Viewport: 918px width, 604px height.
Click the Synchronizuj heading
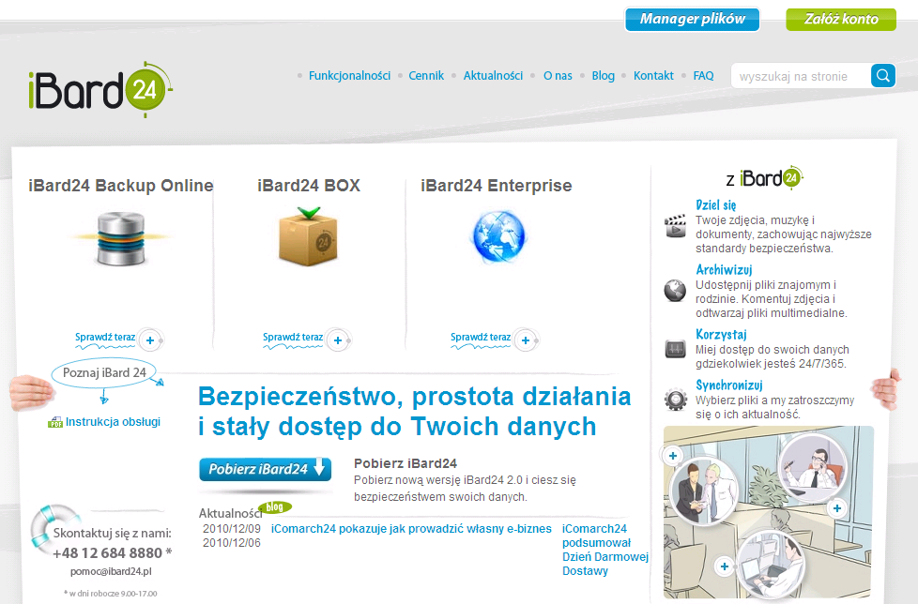(x=729, y=385)
